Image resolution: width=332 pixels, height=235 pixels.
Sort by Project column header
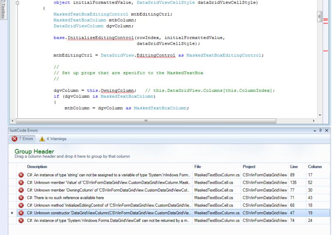[264, 167]
